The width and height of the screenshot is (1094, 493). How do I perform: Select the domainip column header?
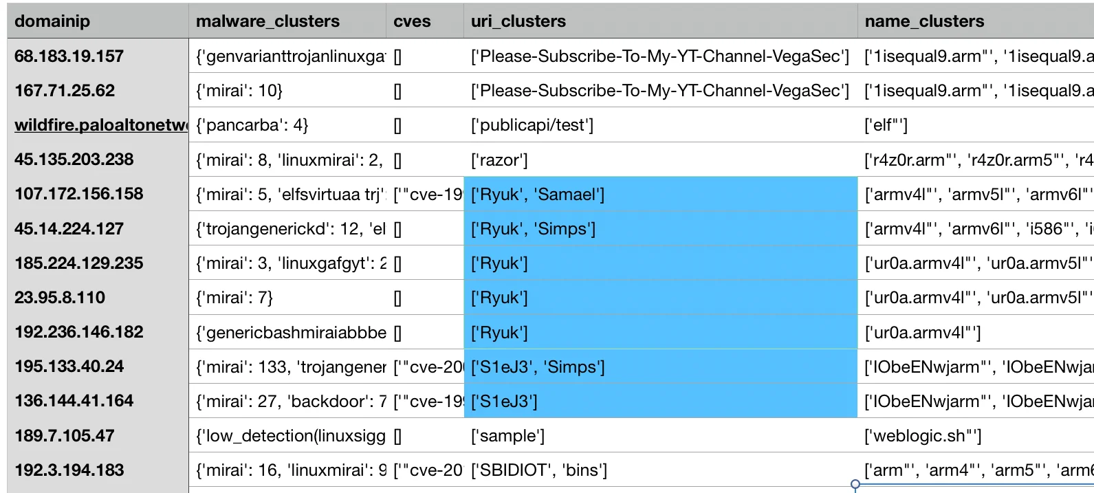[98, 21]
